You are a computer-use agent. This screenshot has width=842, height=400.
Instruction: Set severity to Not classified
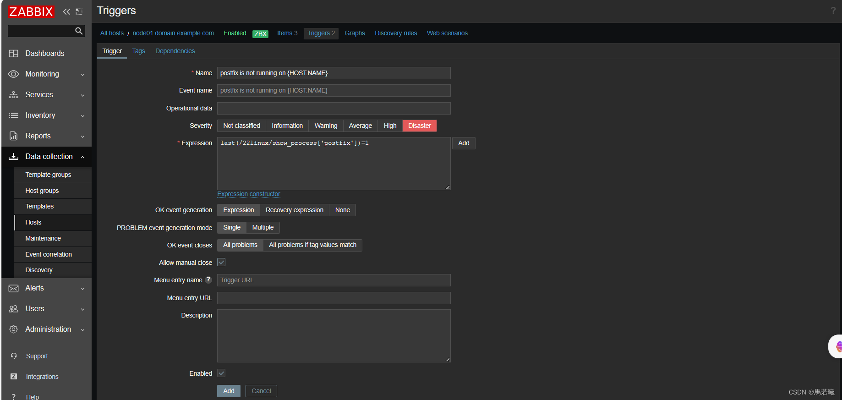[241, 126]
